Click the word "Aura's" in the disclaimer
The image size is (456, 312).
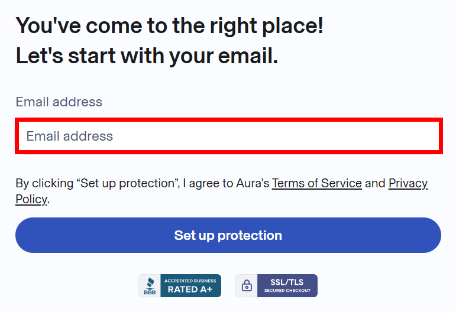[253, 183]
